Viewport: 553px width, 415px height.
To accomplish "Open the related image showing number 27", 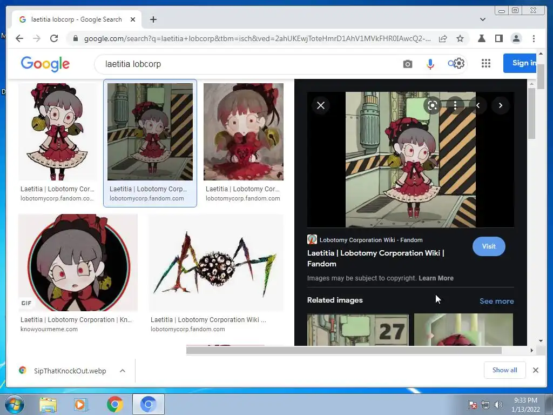I will [x=358, y=329].
